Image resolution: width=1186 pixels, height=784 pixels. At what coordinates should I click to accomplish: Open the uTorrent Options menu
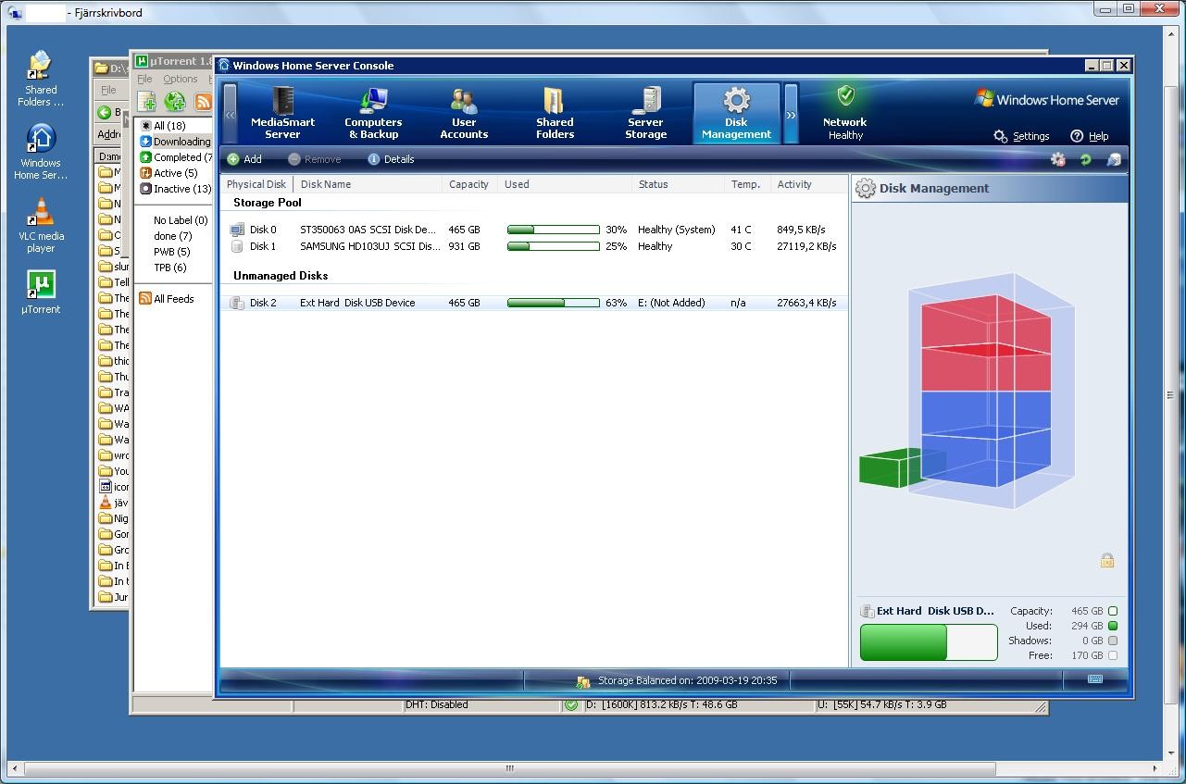pos(181,80)
